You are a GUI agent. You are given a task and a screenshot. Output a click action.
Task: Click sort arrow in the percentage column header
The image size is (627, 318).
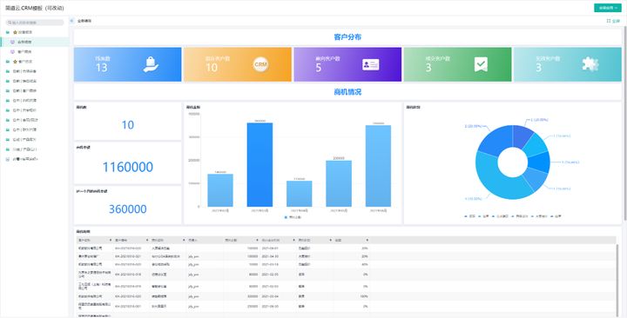point(367,240)
